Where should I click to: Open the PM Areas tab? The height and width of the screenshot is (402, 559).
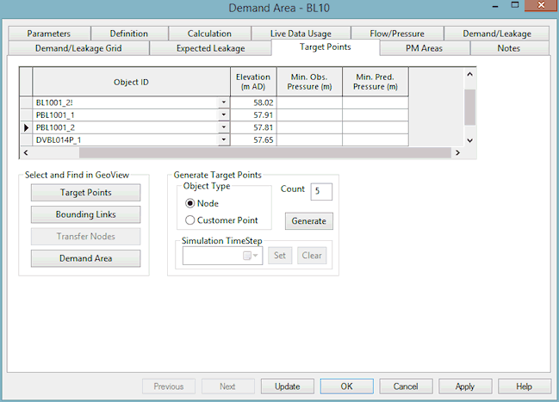click(425, 48)
